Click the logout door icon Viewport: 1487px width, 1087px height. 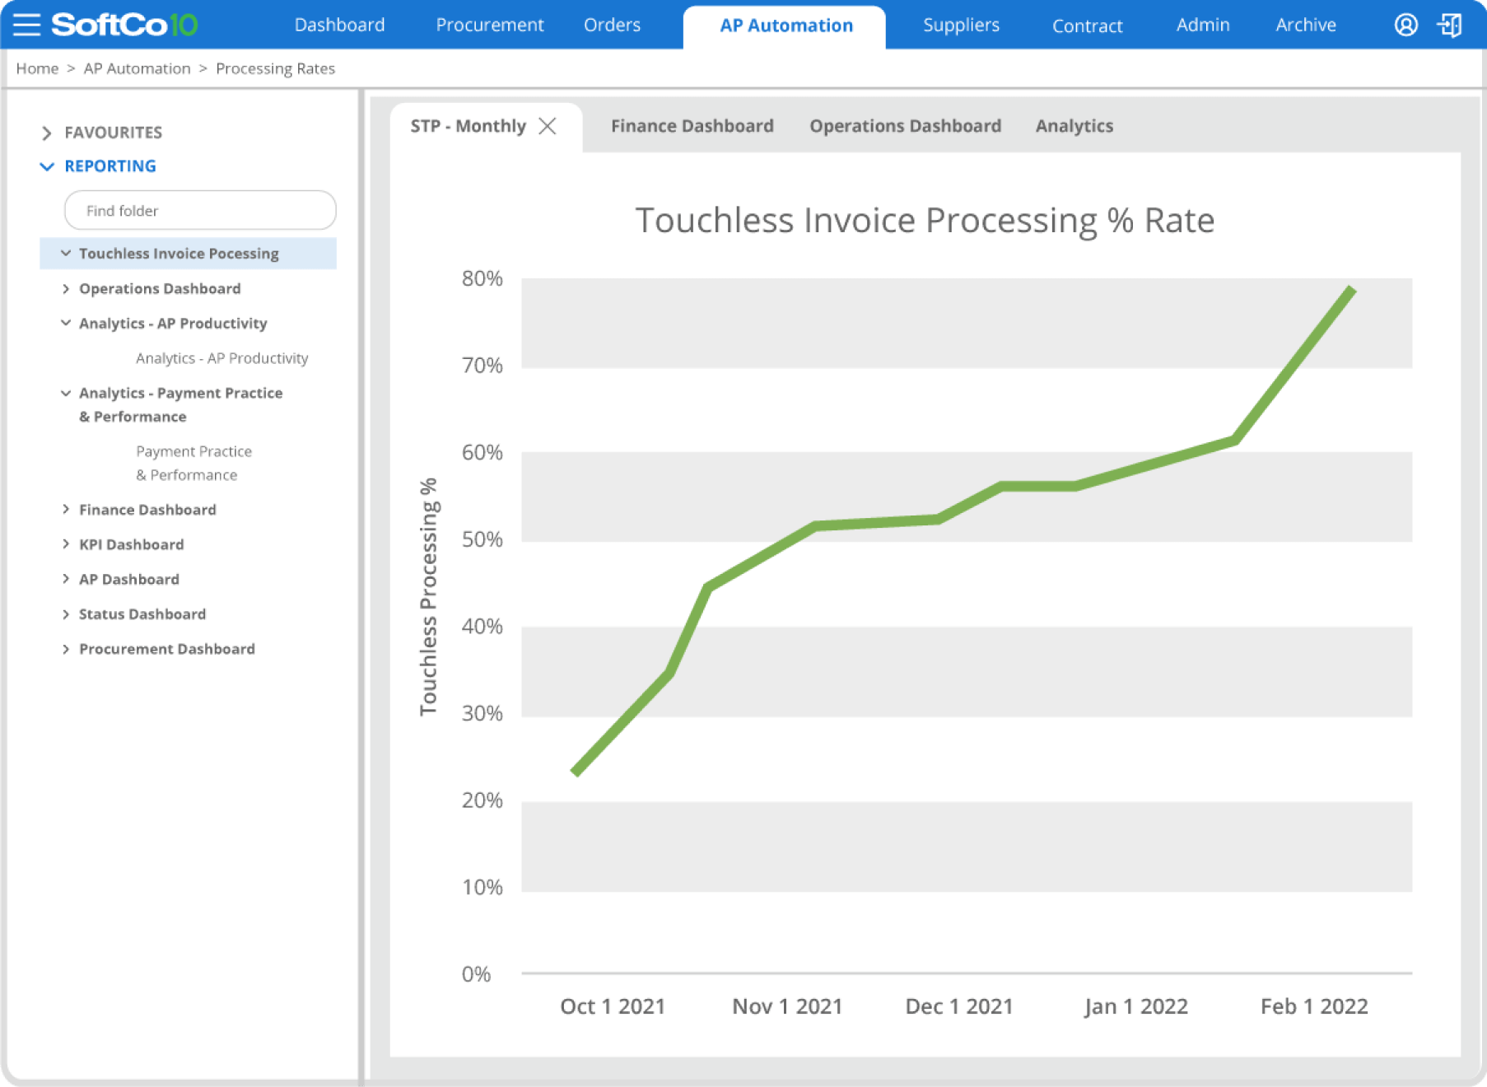click(1449, 25)
